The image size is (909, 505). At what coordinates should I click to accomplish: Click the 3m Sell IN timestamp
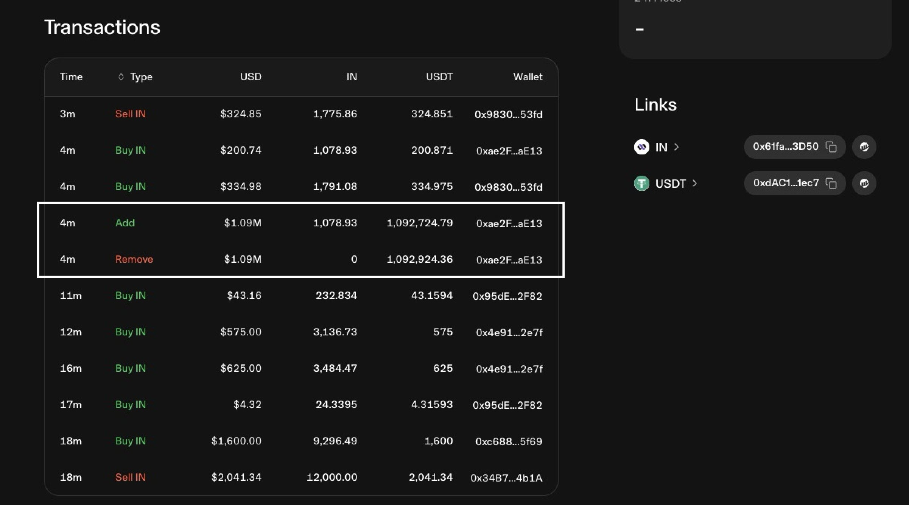[67, 114]
